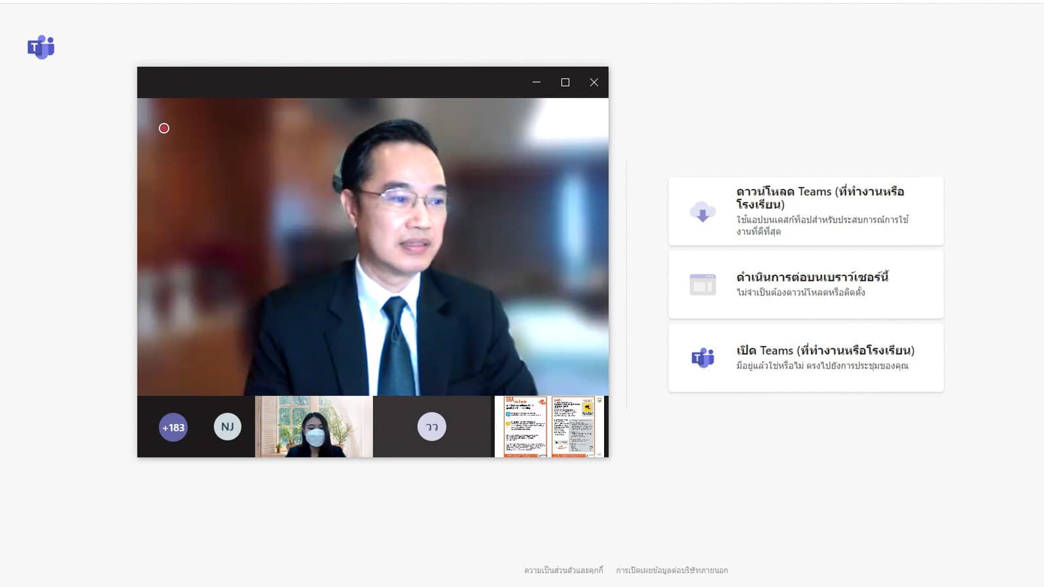Click the Teams icon in เปิด Teams card
Screen dimensions: 1044x587
tap(702, 358)
